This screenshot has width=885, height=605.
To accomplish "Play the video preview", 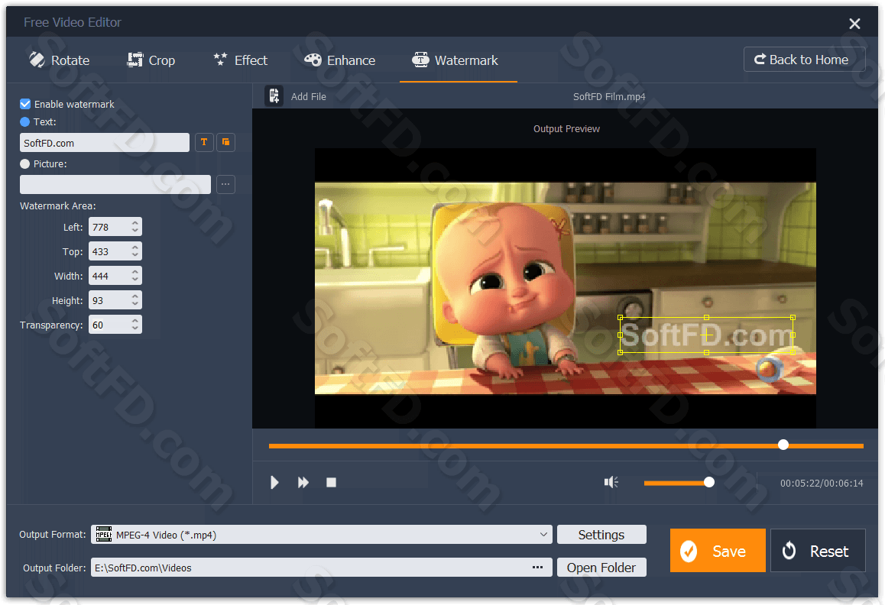I will click(274, 483).
